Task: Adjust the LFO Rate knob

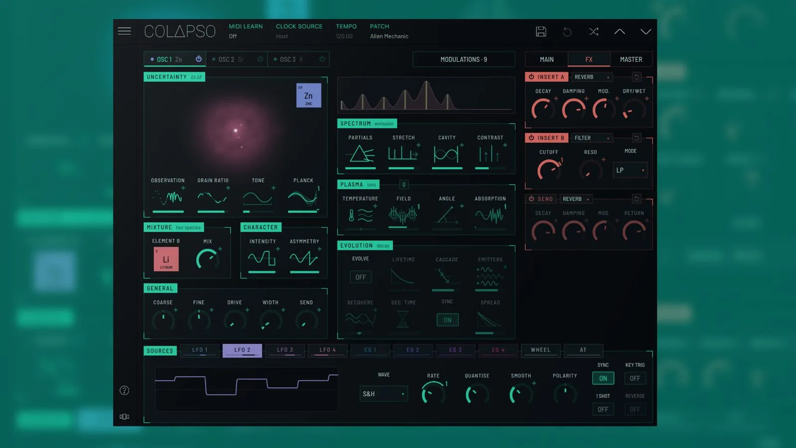Action: pyautogui.click(x=433, y=394)
